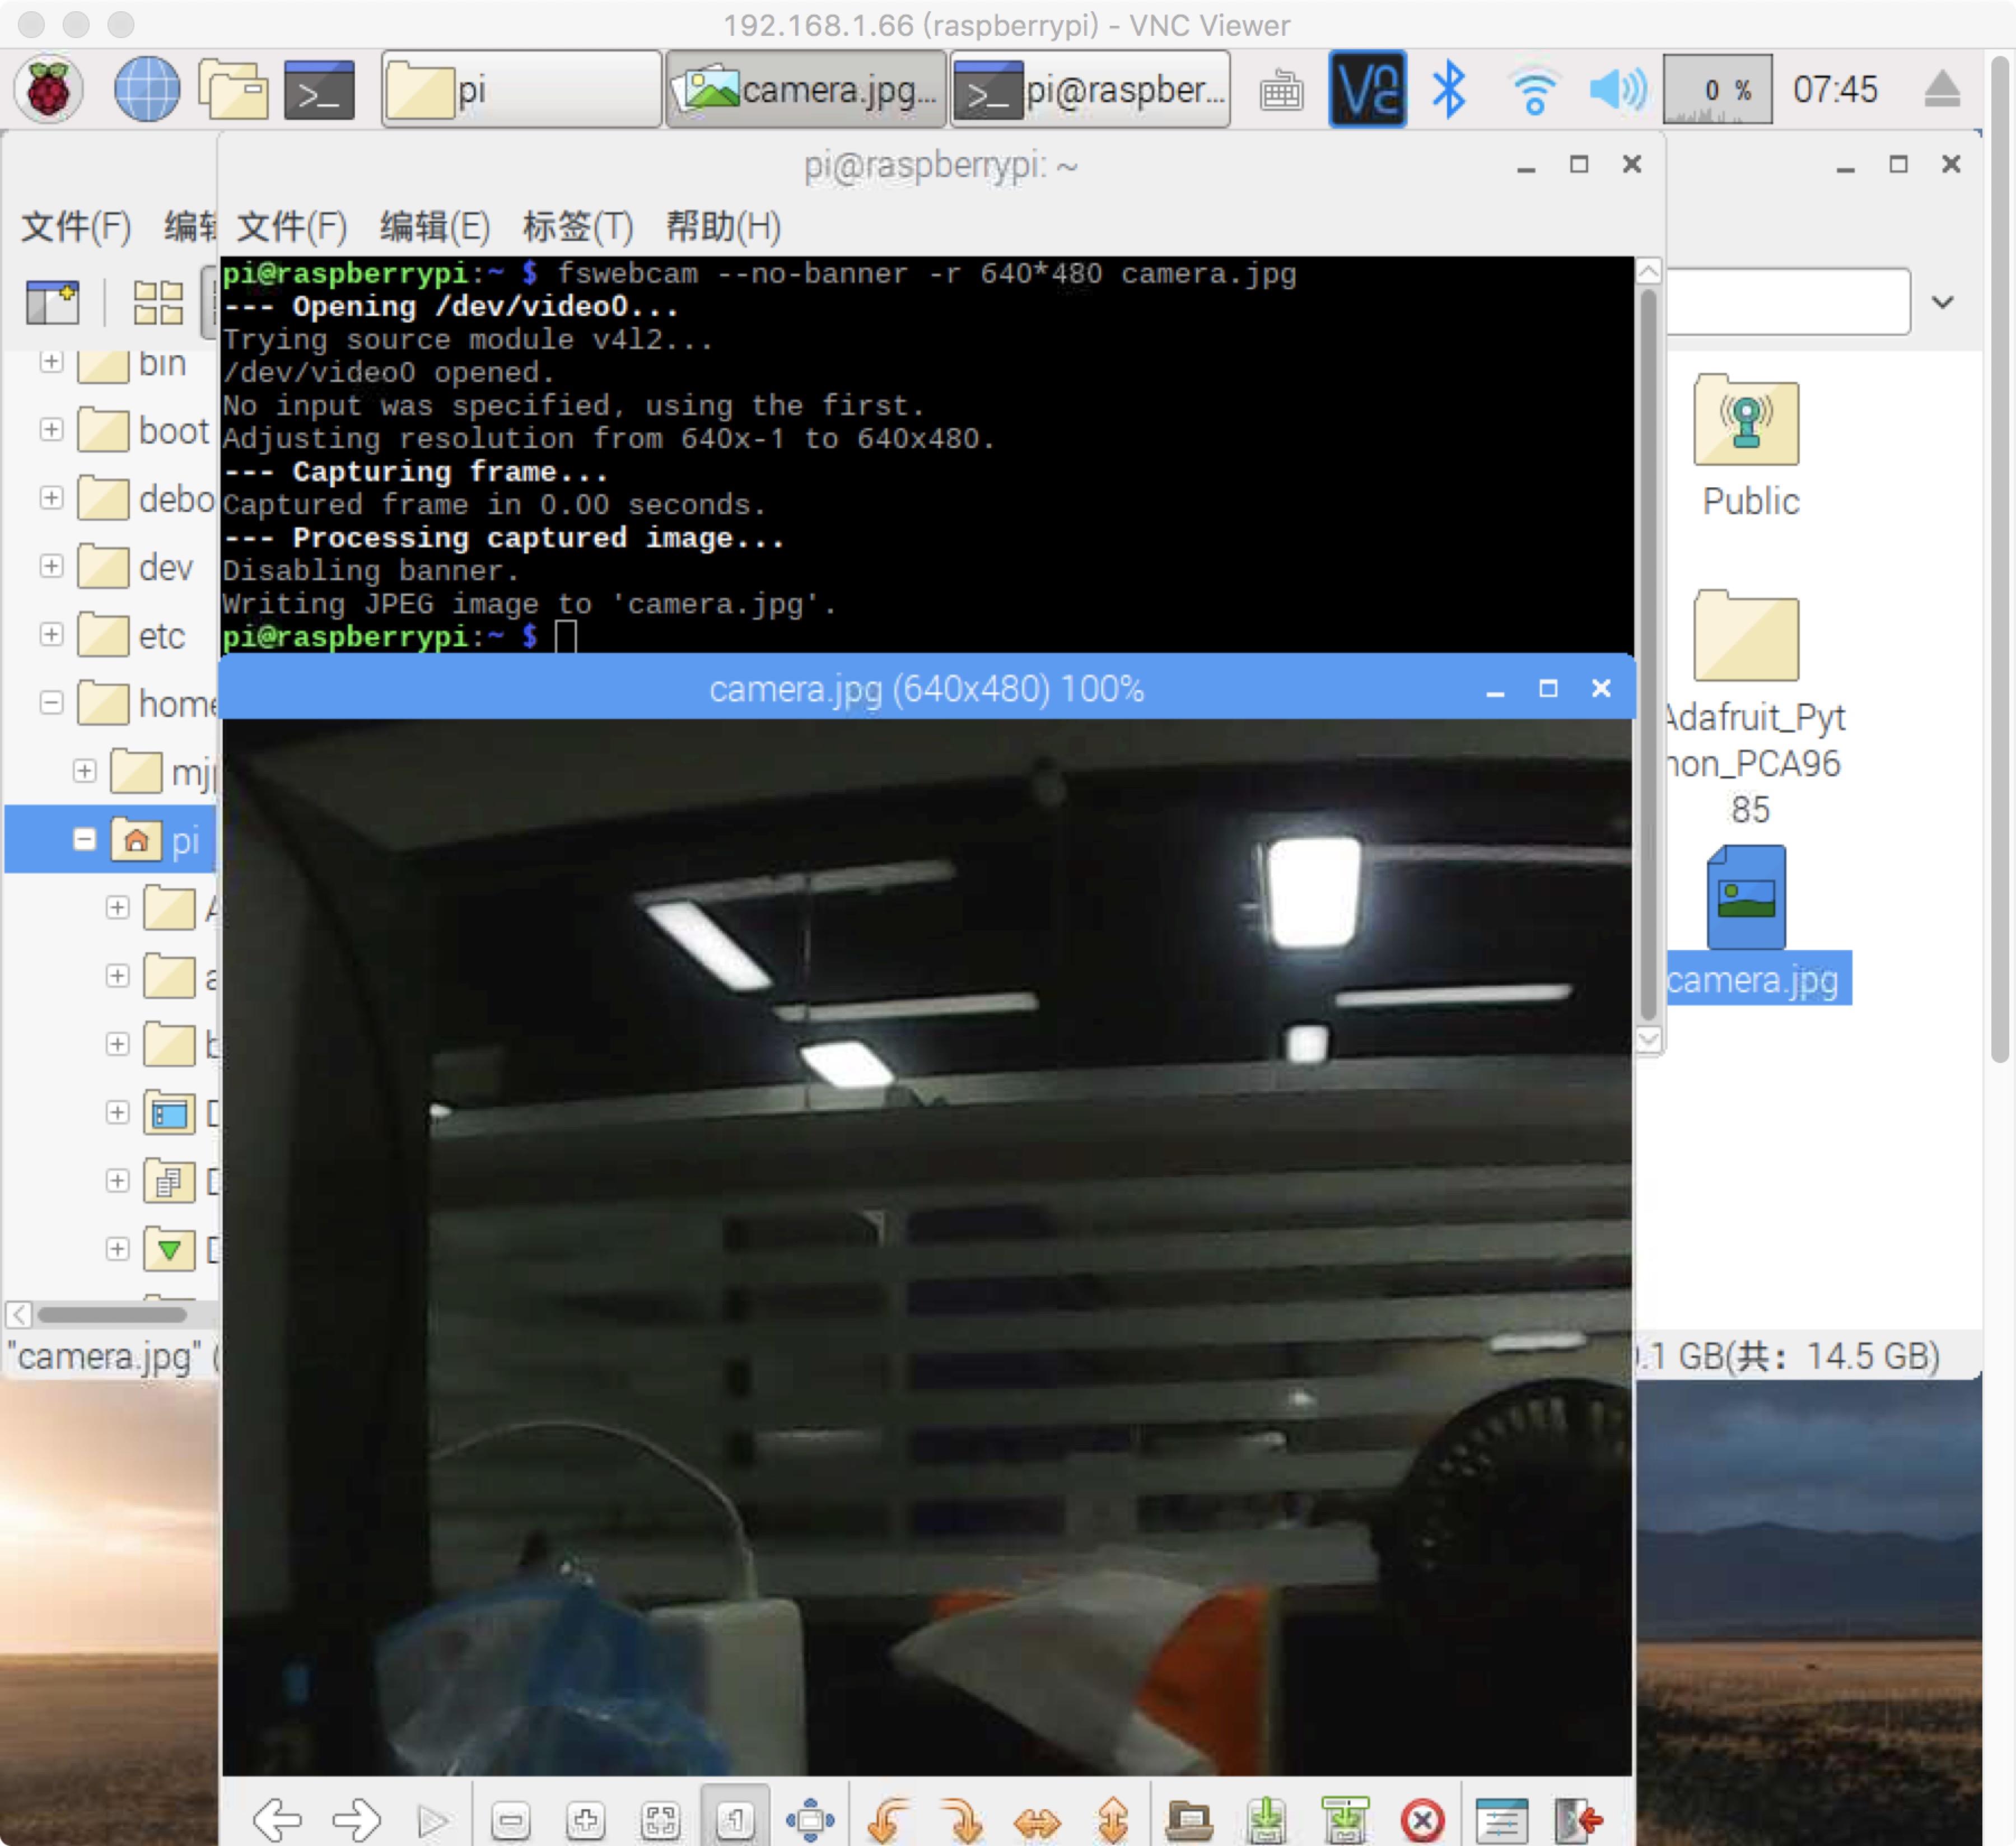Open the Bluetooth menu

click(x=1449, y=89)
